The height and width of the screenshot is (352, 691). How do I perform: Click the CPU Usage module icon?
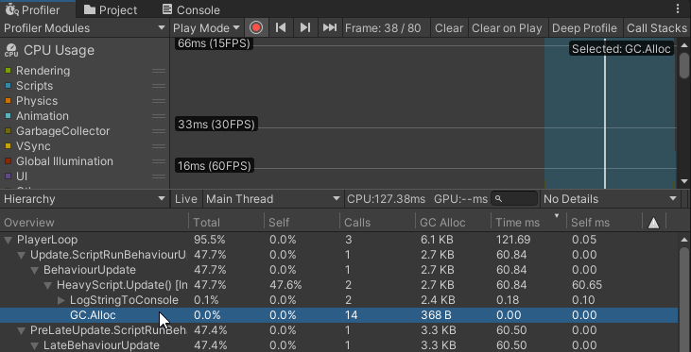[x=11, y=50]
